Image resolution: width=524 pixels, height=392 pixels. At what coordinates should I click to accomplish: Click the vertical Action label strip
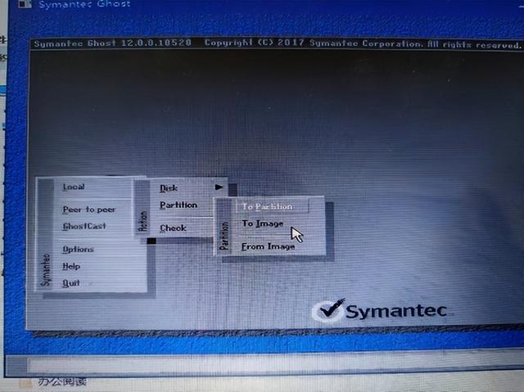click(142, 207)
